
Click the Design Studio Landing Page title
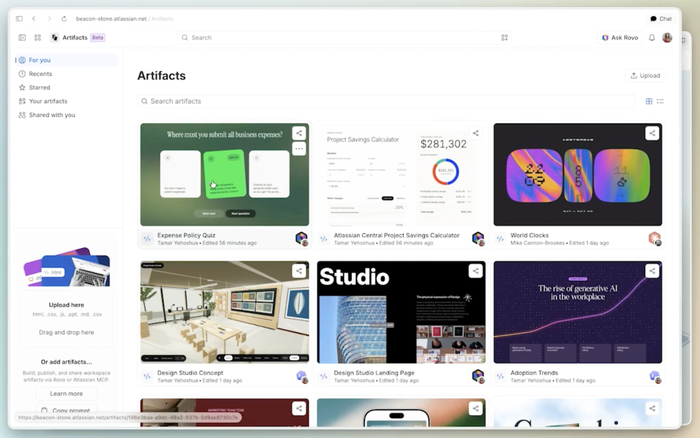(x=374, y=373)
